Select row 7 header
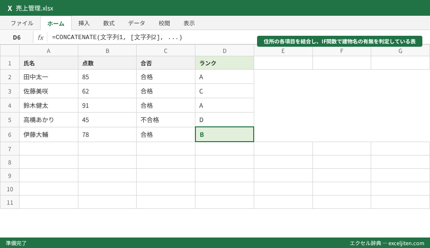430x248 pixels. click(x=10, y=149)
